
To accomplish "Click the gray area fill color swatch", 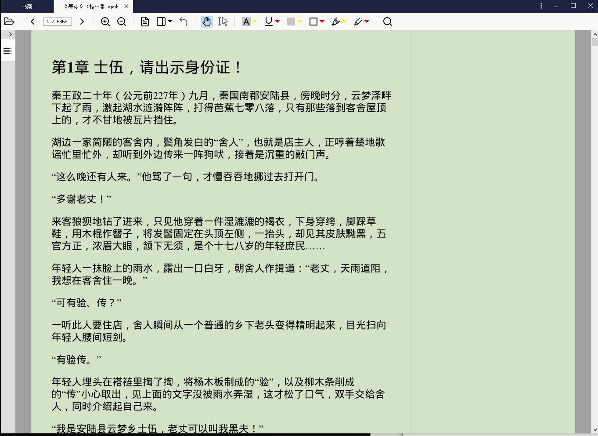I will click(x=291, y=22).
